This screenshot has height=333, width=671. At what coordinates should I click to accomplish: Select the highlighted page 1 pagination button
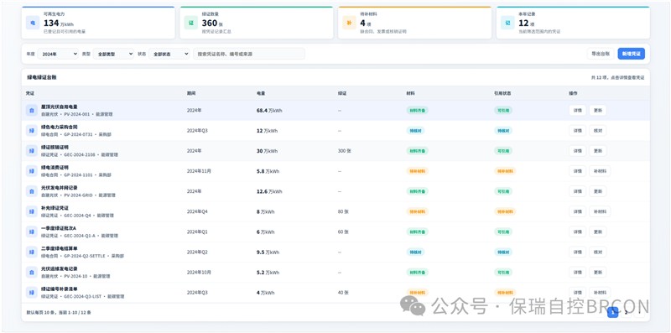613,313
